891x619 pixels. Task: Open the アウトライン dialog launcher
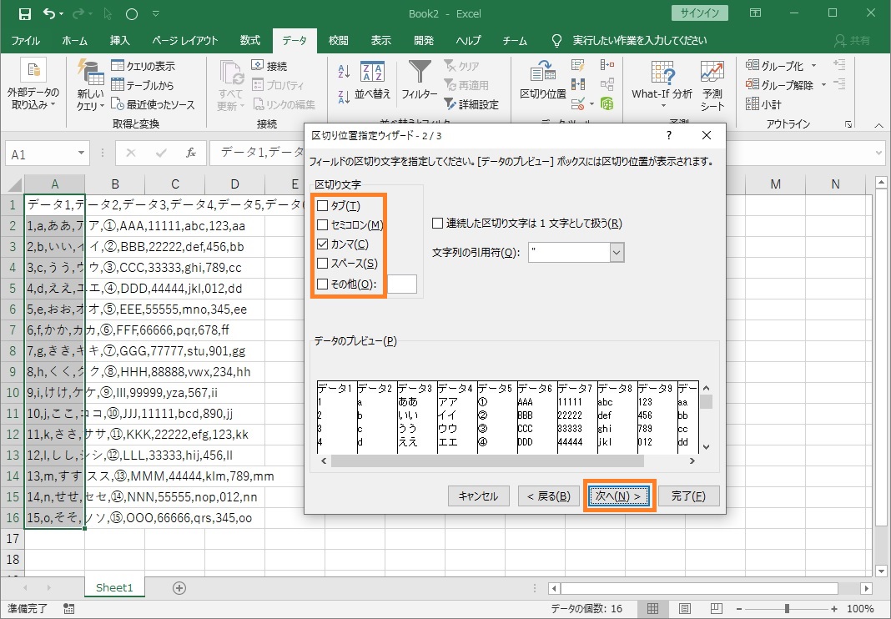pos(848,124)
